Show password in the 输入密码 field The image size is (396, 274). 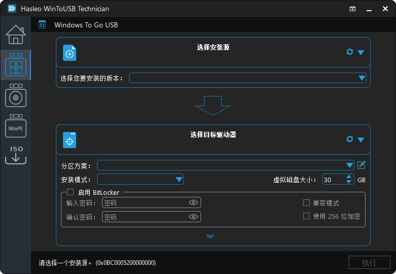pos(193,202)
